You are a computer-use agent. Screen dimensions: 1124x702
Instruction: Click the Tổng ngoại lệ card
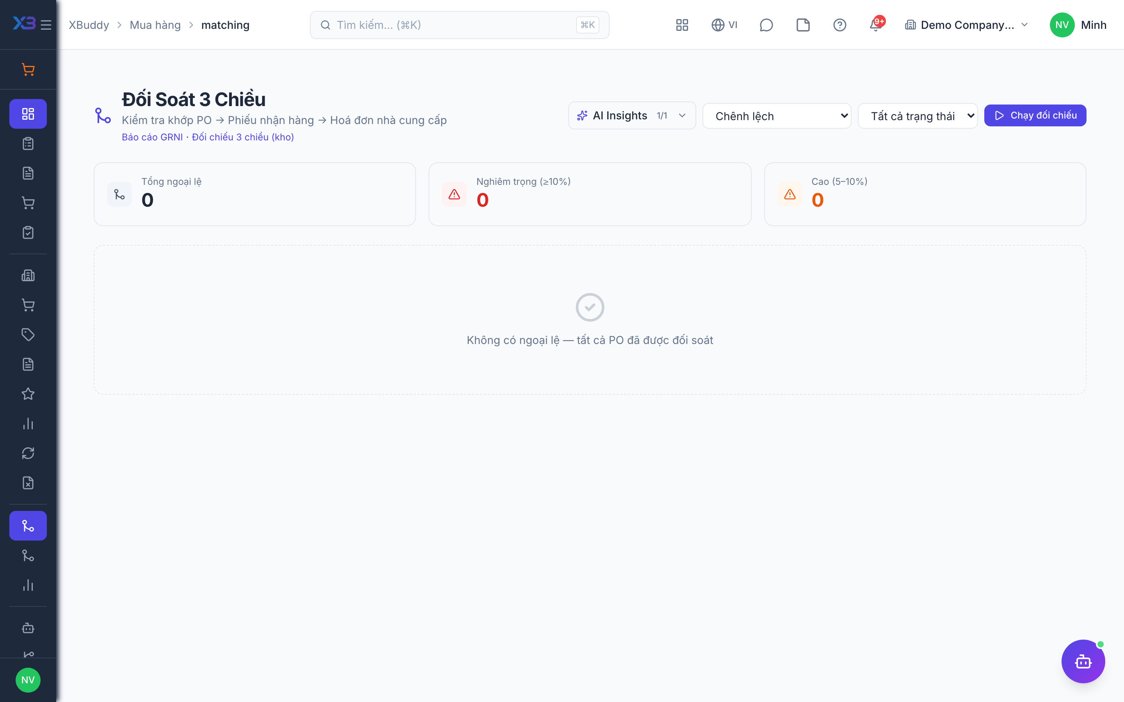[x=254, y=194]
